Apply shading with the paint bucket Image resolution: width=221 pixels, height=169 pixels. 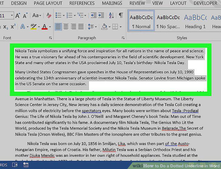coord(104,26)
